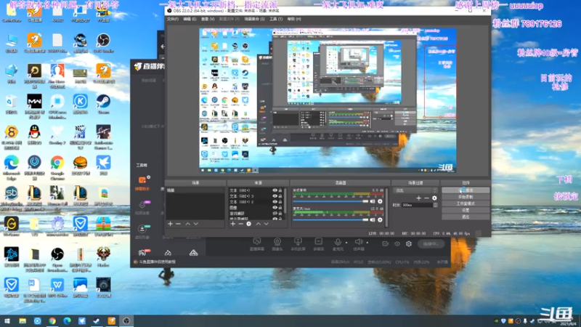Add a scene transition with the plus icon
Viewport: 581px width, 327px height.
pyautogui.click(x=418, y=198)
